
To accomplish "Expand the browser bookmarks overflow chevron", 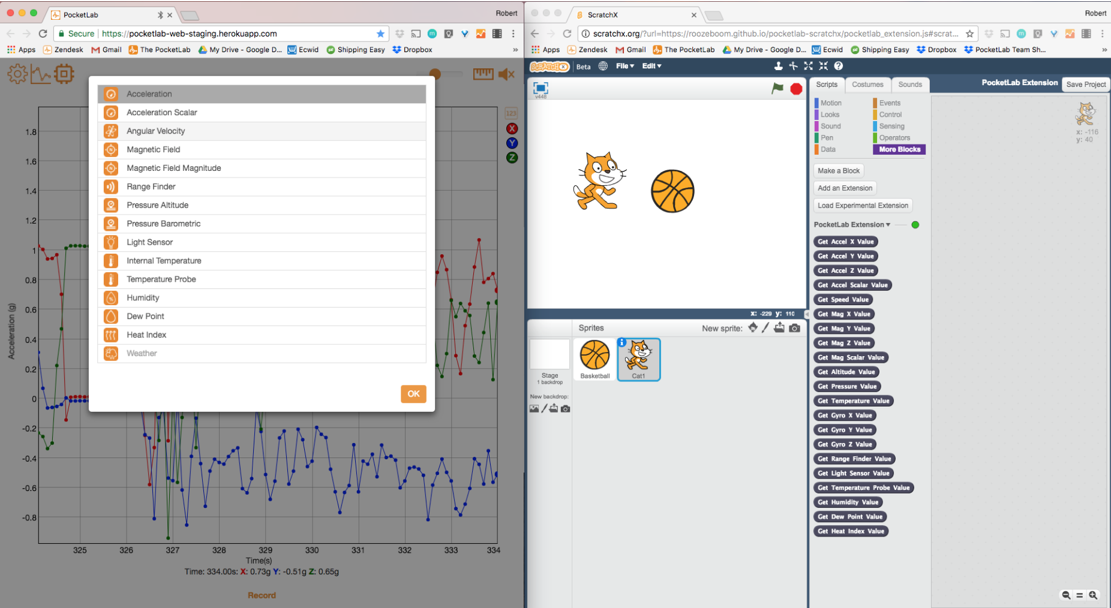I will coord(515,50).
